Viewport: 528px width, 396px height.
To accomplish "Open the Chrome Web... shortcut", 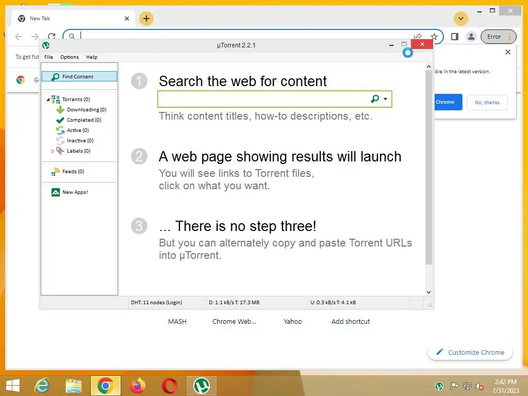I will [x=235, y=322].
